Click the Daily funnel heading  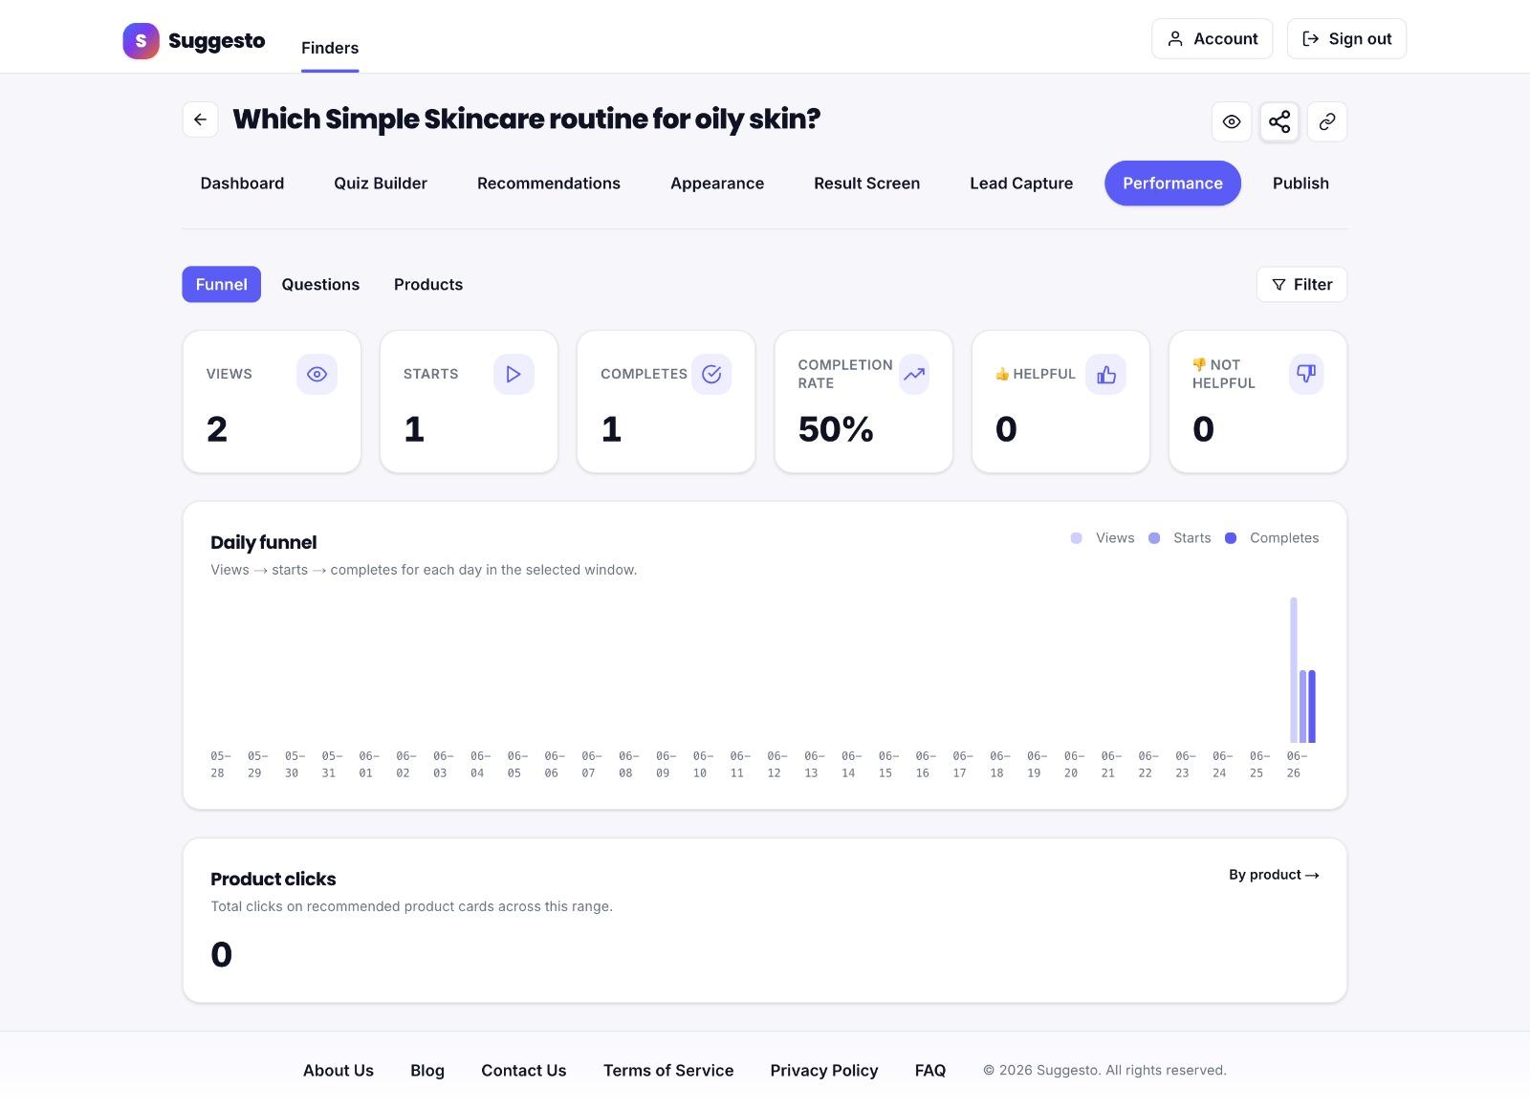click(263, 542)
